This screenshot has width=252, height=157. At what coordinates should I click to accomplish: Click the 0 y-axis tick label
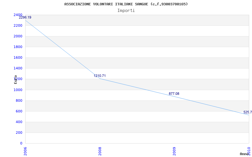click(x=21, y=143)
